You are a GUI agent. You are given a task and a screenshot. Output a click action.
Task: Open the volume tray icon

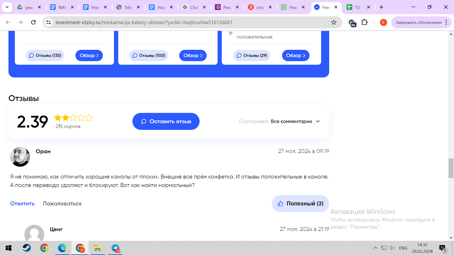392,248
